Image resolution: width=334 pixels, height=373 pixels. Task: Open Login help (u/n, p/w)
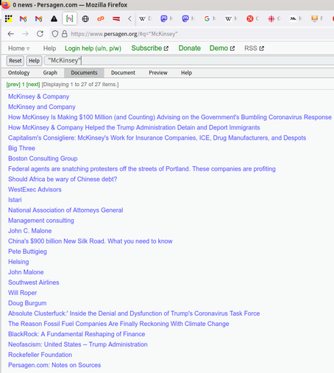tap(93, 49)
